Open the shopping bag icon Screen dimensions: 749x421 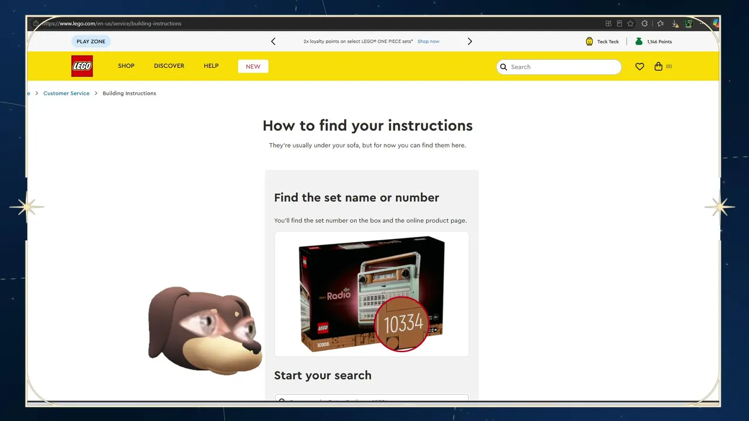(658, 67)
